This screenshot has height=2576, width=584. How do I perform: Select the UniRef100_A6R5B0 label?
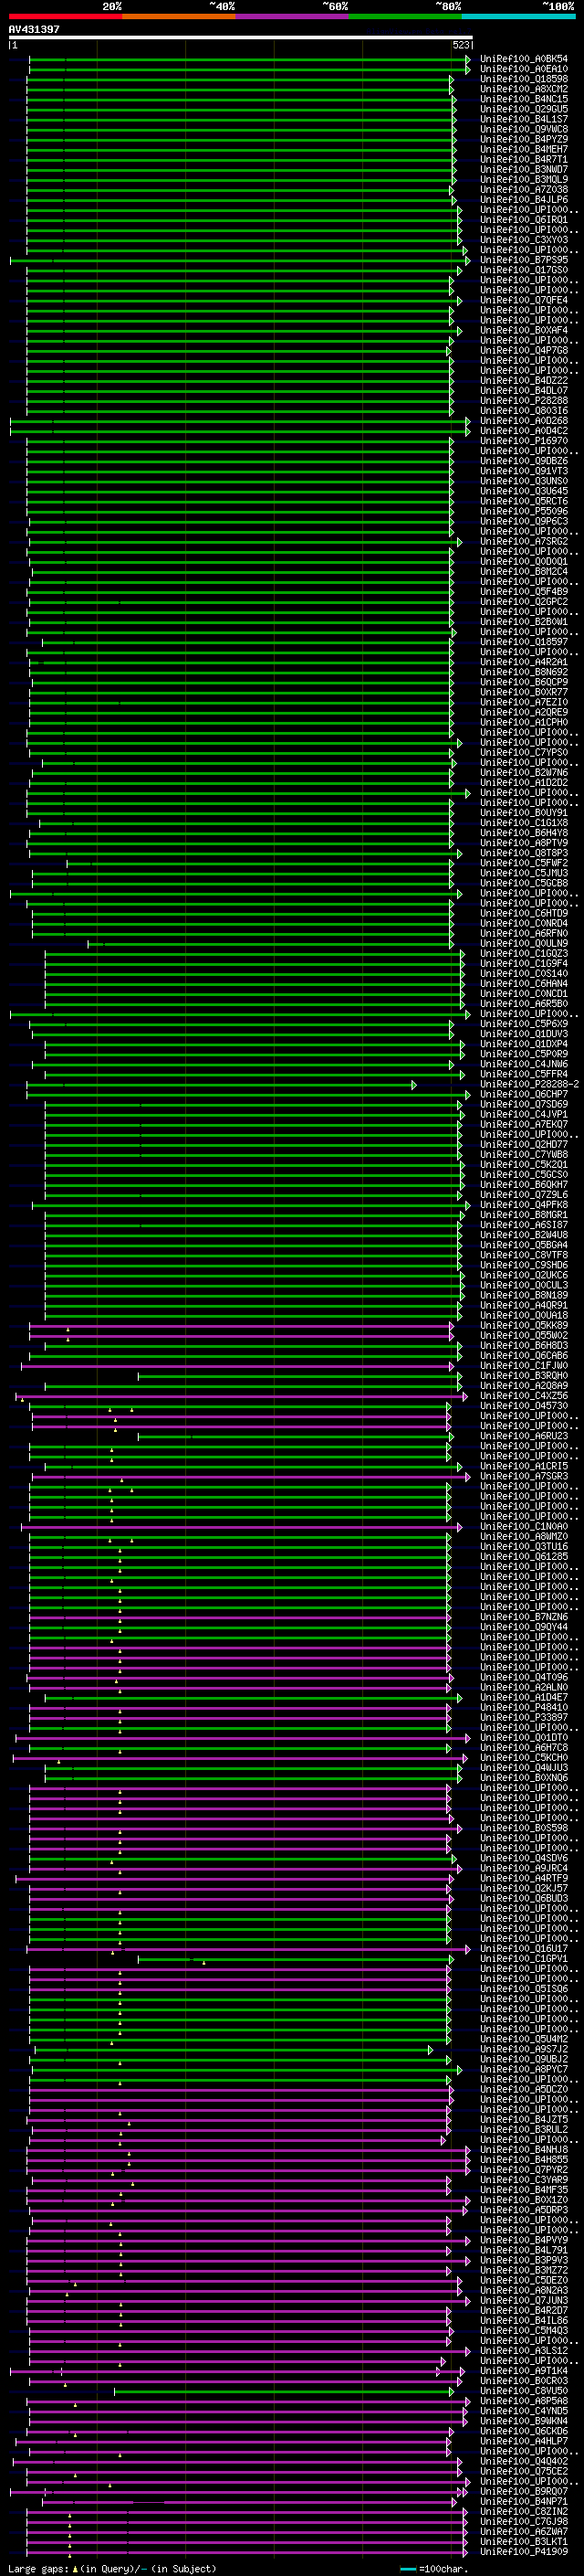pyautogui.click(x=523, y=1004)
